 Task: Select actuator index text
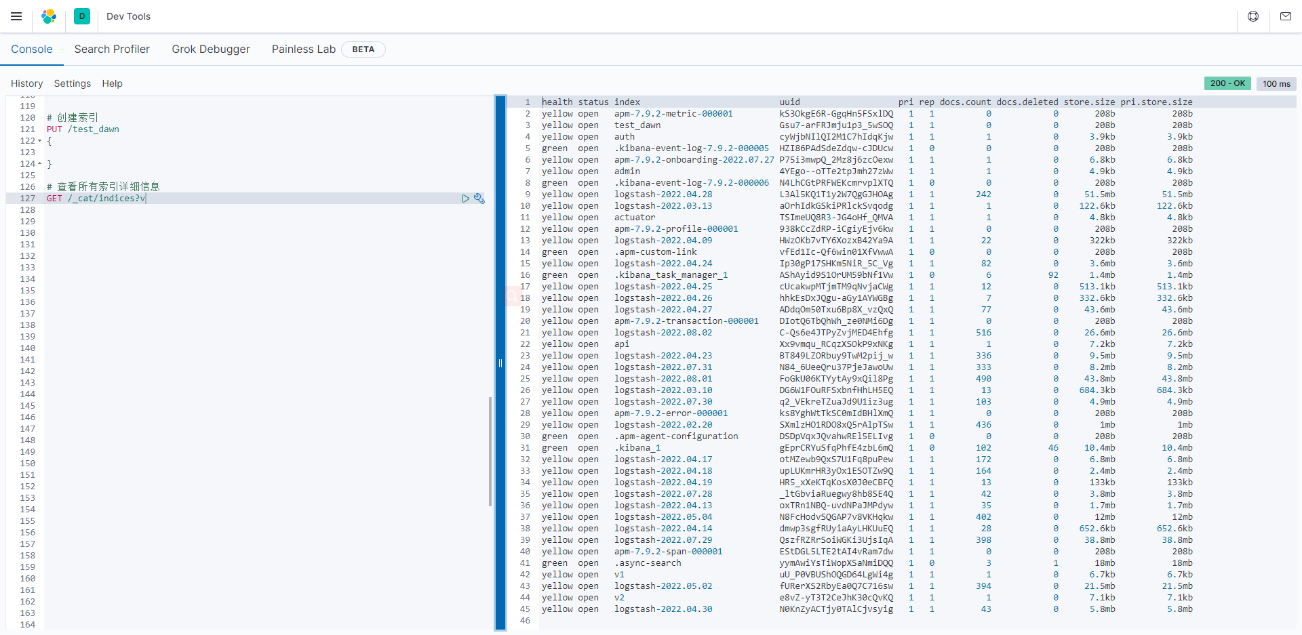(x=635, y=218)
